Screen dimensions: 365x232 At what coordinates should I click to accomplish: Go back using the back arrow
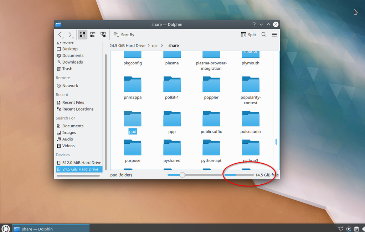(60, 35)
